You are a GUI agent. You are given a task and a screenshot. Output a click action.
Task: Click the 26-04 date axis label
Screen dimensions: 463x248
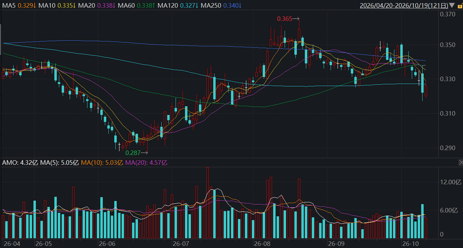[12, 243]
